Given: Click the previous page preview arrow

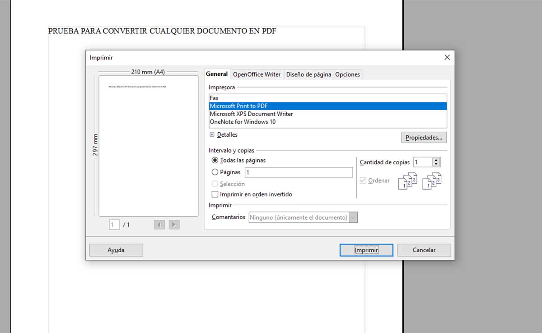Looking at the screenshot, I should pyautogui.click(x=159, y=224).
